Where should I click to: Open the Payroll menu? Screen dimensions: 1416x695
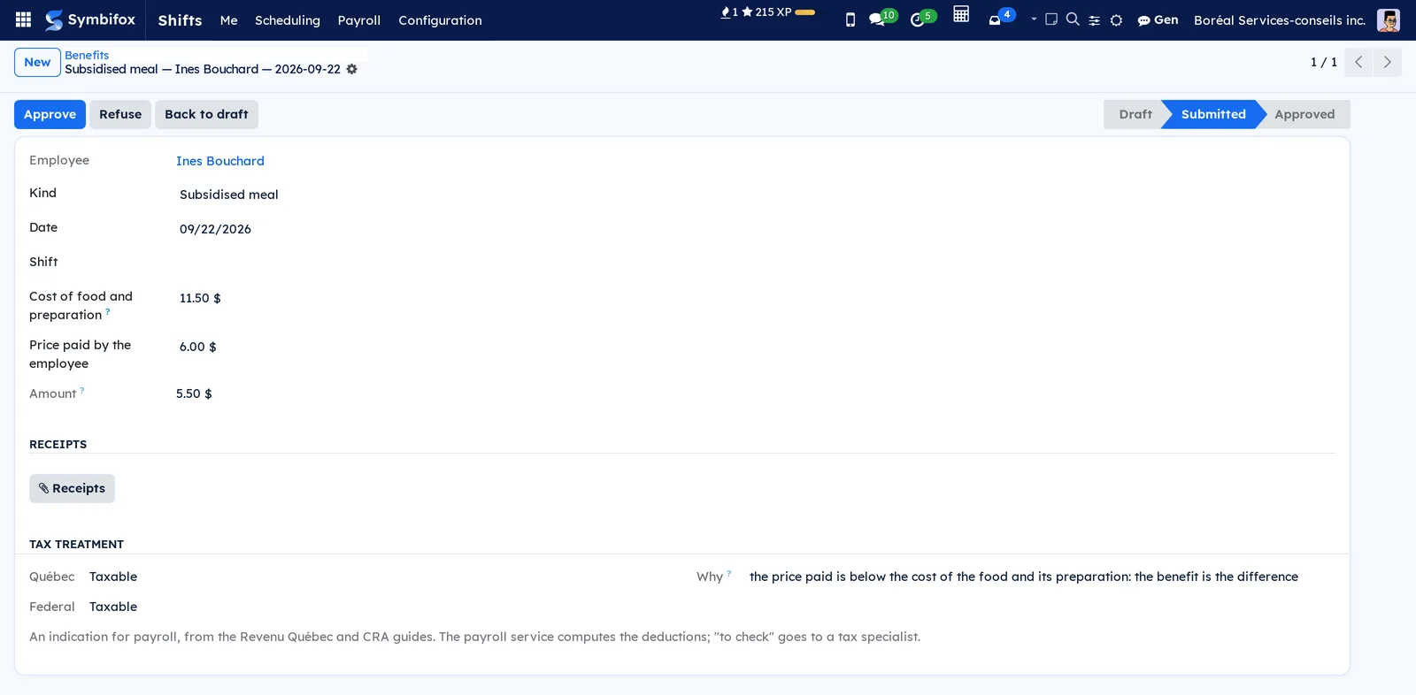pos(359,19)
